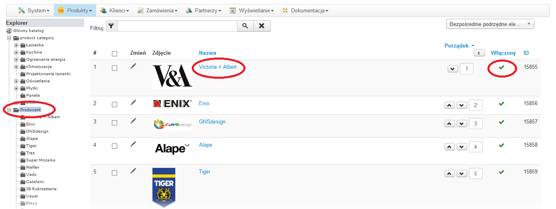
Task: Sort by ID column header
Action: [x=526, y=53]
